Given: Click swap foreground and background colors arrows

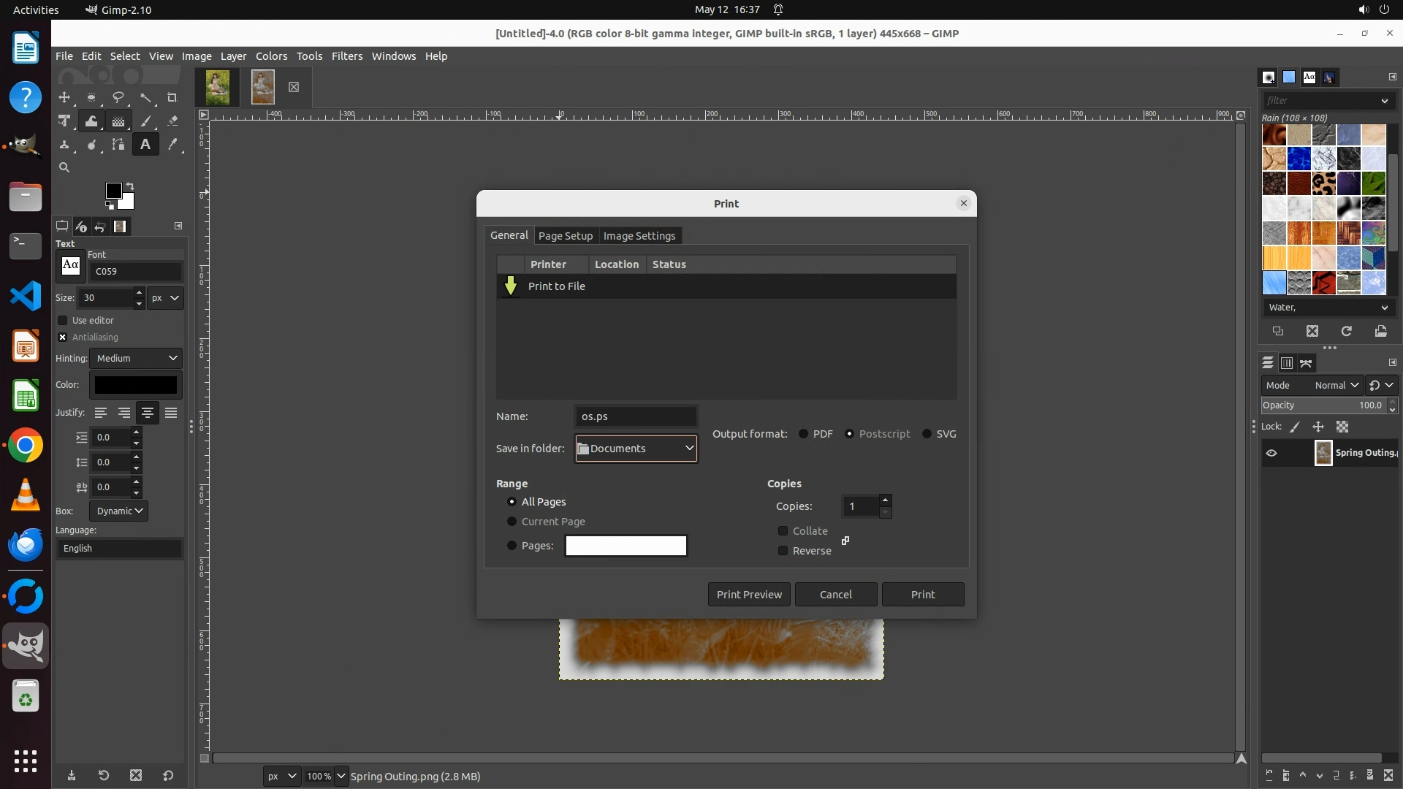Looking at the screenshot, I should tap(130, 186).
